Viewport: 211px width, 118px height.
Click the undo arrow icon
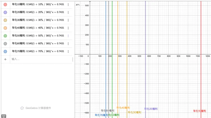(78, 5)
